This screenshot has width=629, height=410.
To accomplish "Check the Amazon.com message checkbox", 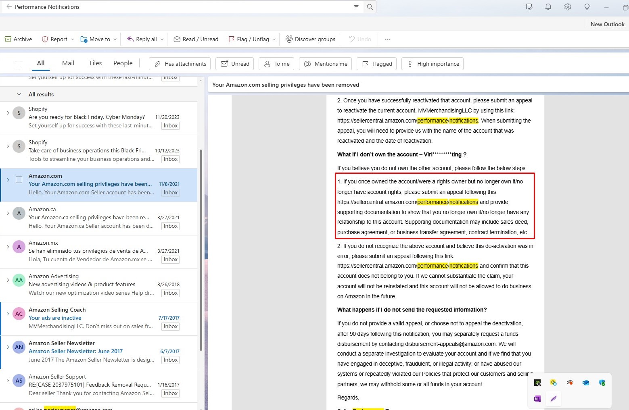I will 19,180.
